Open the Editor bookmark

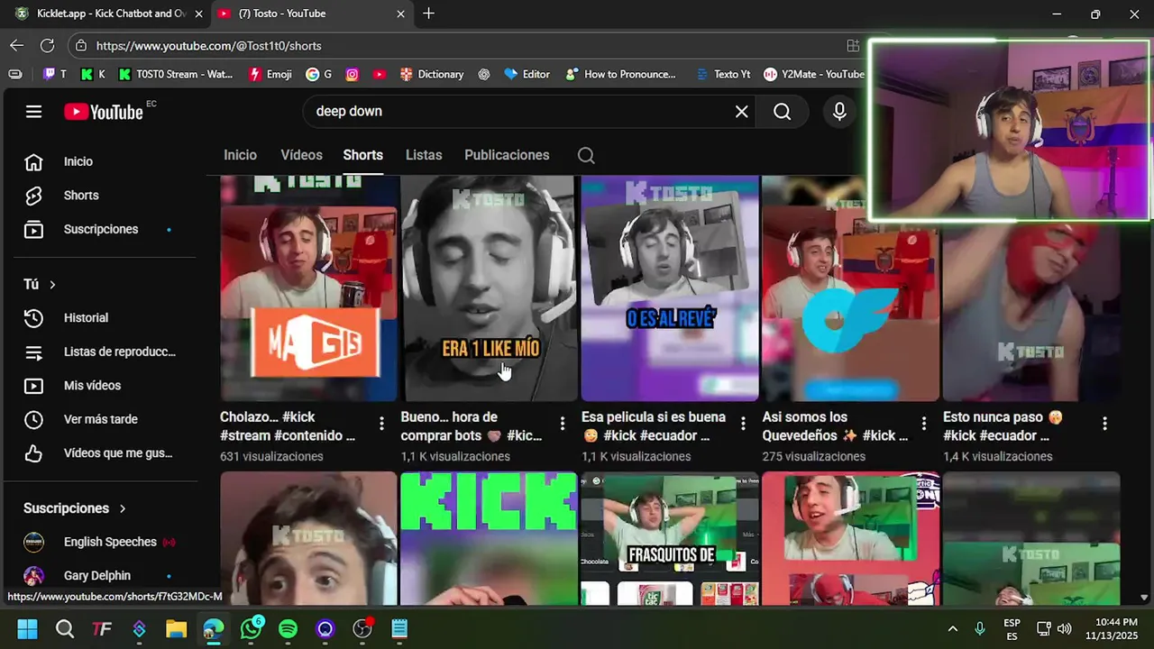527,74
